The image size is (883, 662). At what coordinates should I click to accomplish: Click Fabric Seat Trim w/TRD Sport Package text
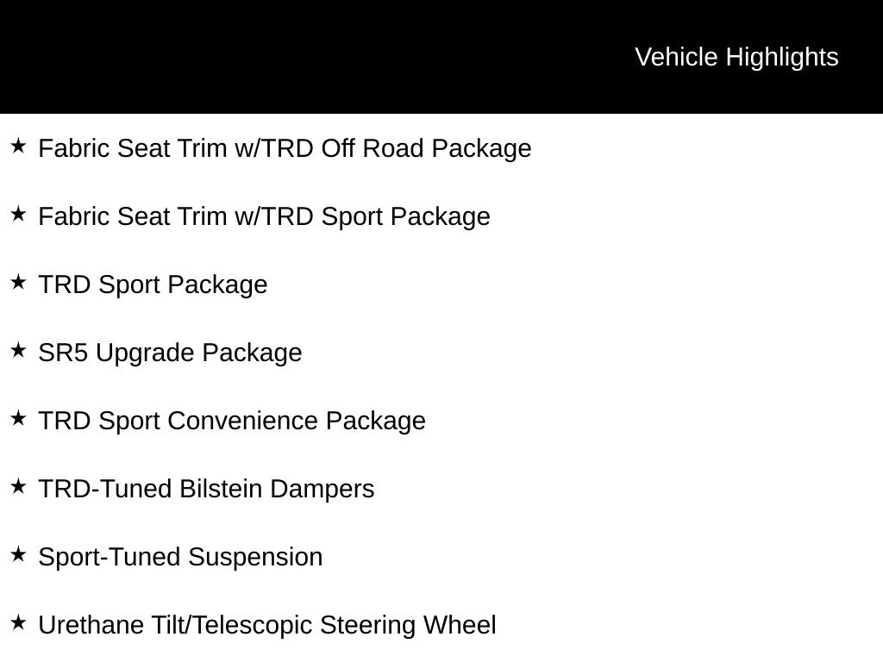pos(264,216)
